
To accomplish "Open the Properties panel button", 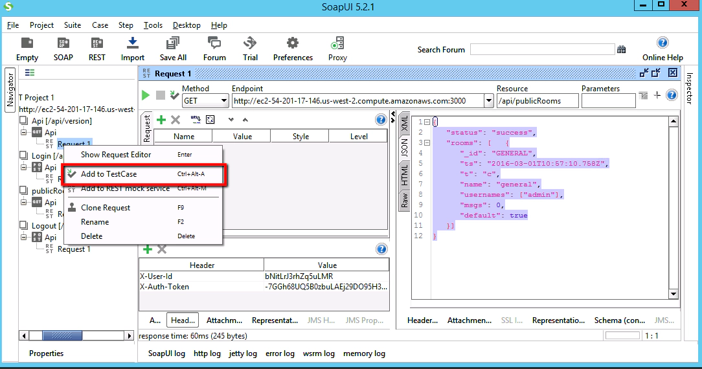I will coord(47,353).
